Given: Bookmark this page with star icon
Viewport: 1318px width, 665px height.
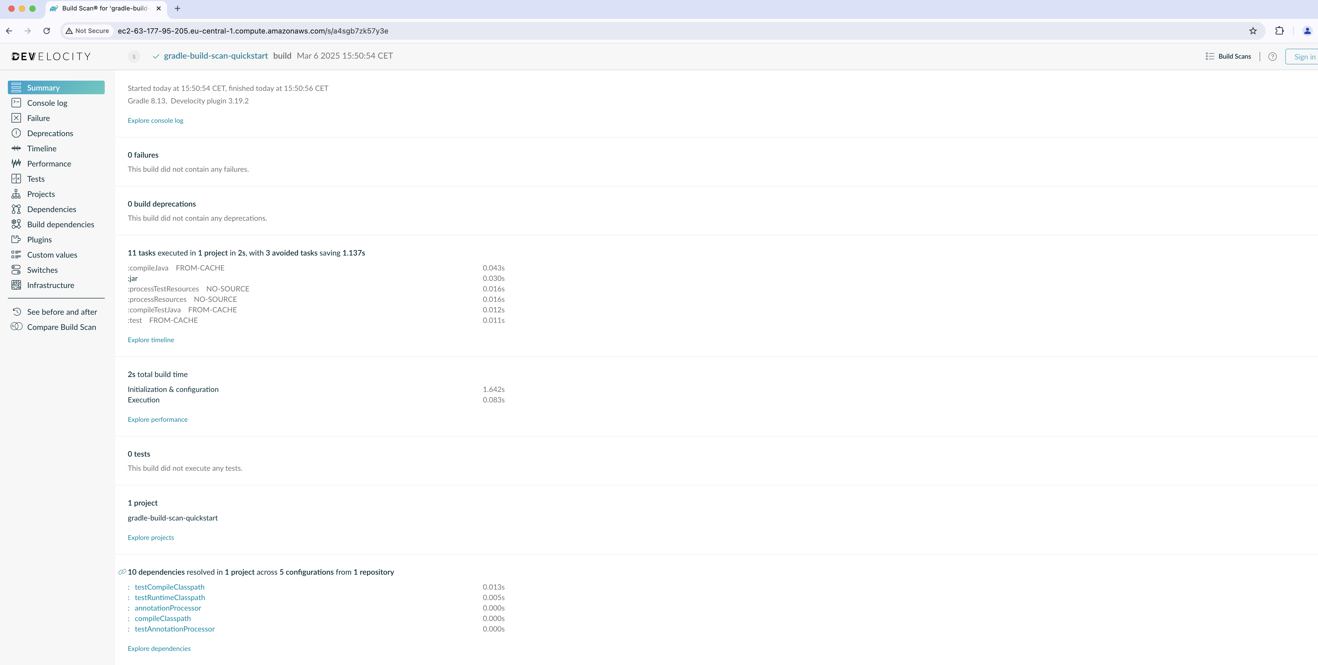Looking at the screenshot, I should click(1253, 31).
